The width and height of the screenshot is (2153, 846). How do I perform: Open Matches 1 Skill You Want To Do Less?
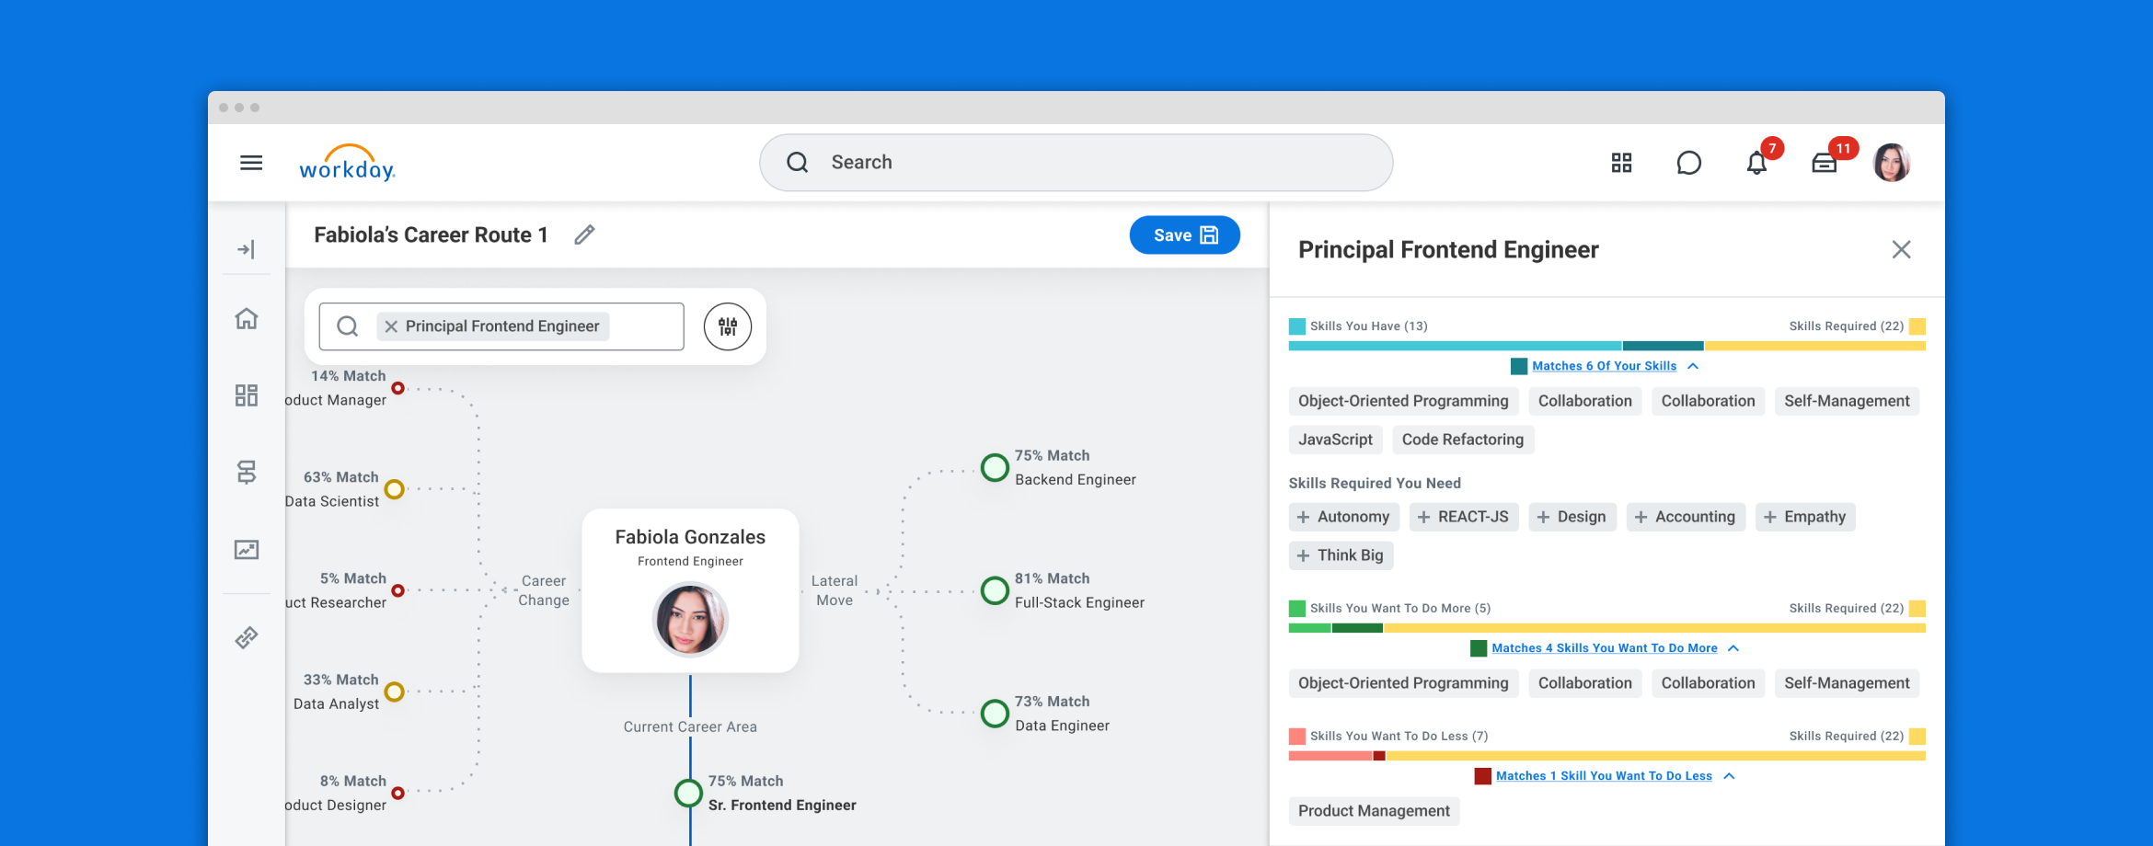click(x=1604, y=776)
